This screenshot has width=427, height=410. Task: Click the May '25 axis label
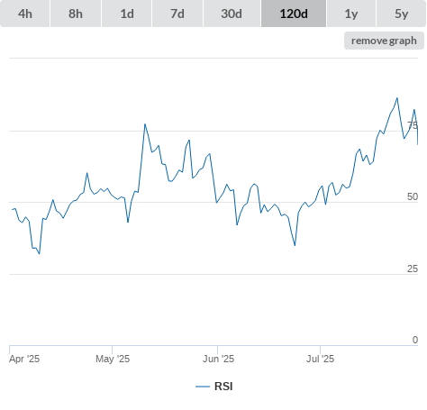113,359
